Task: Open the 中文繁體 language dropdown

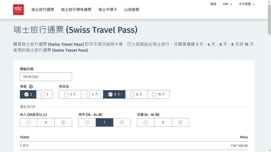Action: (x=246, y=4)
